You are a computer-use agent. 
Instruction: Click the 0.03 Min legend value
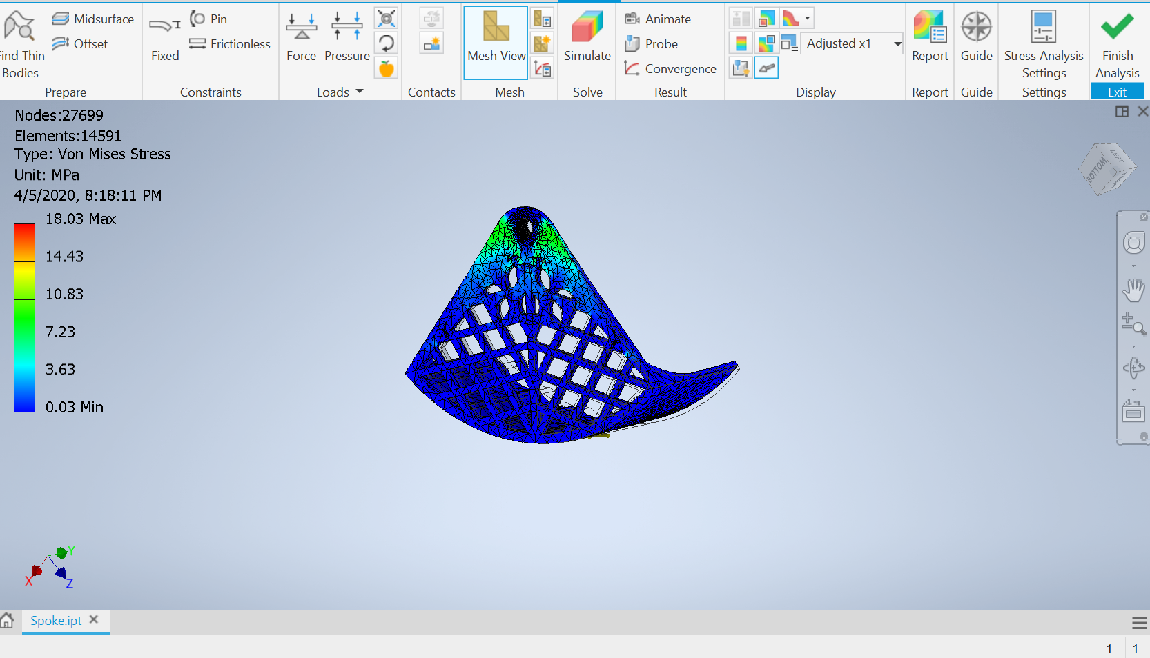75,407
